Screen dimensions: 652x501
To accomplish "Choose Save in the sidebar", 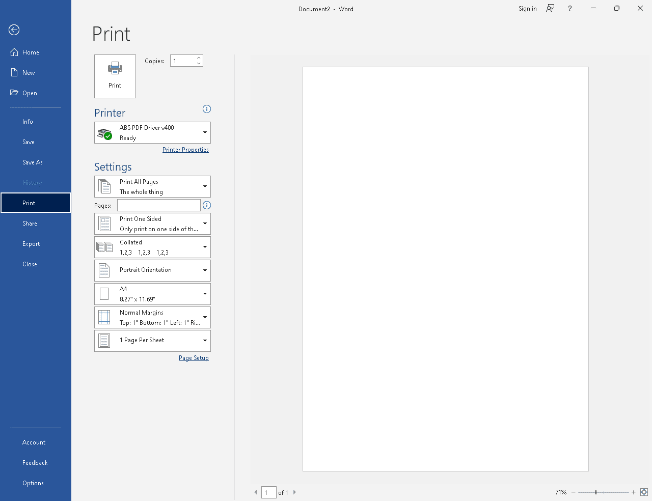I will tap(36, 142).
